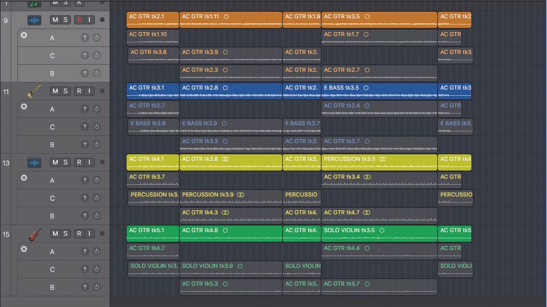Click the audio waveform icon on track 9
Viewport: 547px width, 307px height.
coord(34,21)
